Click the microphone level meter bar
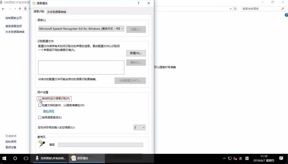Viewport: 288px width, 164px height. pos(100,145)
